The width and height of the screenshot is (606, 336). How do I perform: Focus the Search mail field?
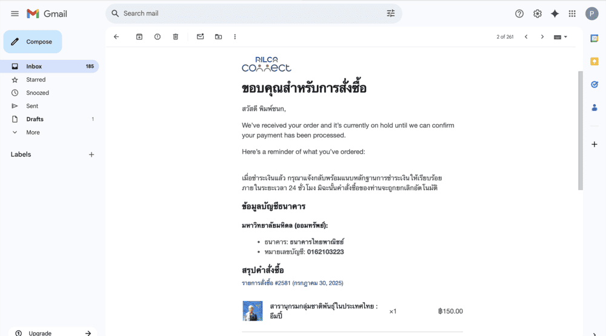tap(253, 13)
